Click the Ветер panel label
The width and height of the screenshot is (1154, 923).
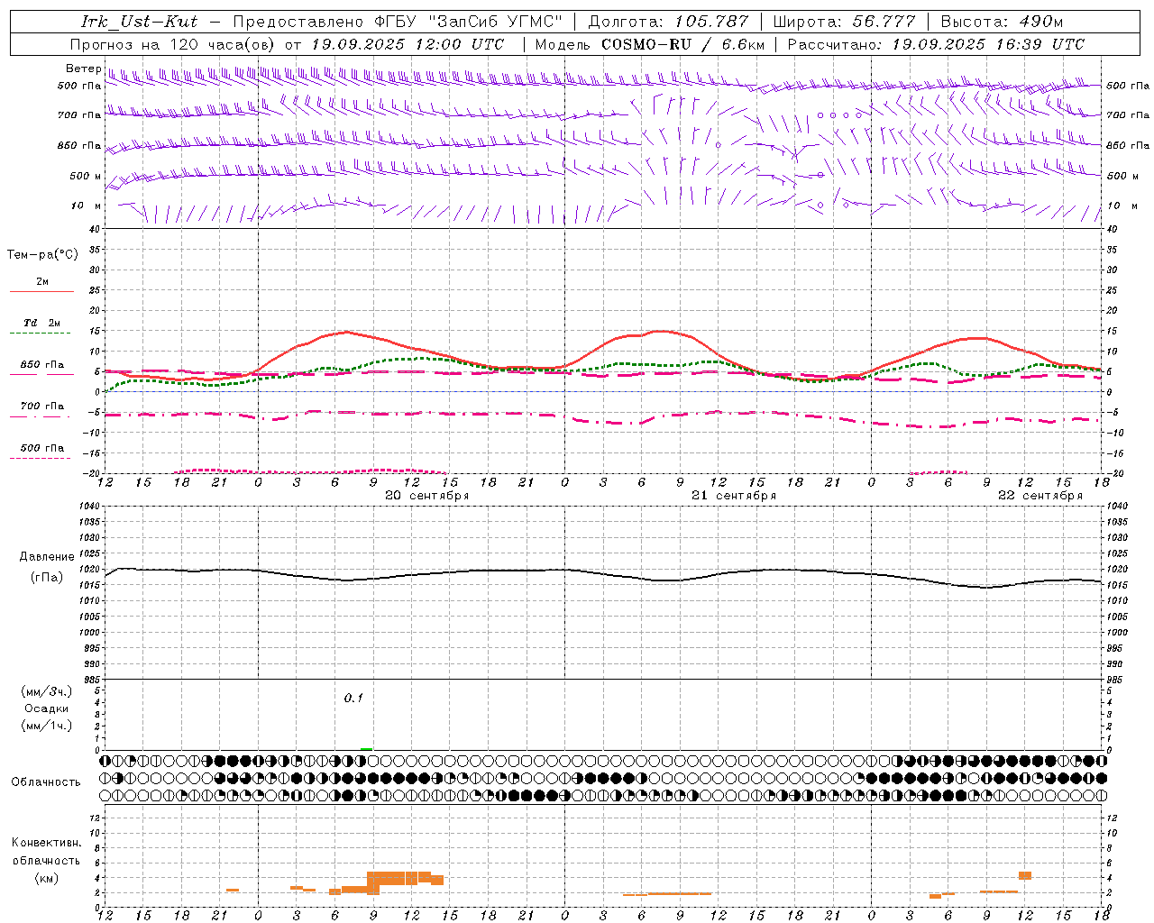(x=84, y=69)
